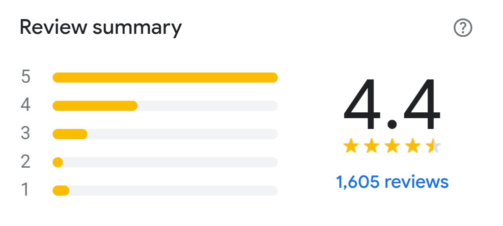Screen dimensions: 503x226
Task: Click the partially filled fifth star
Action: pyautogui.click(x=433, y=146)
